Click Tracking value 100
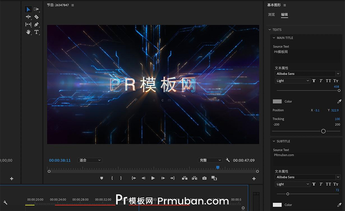 [337, 119]
